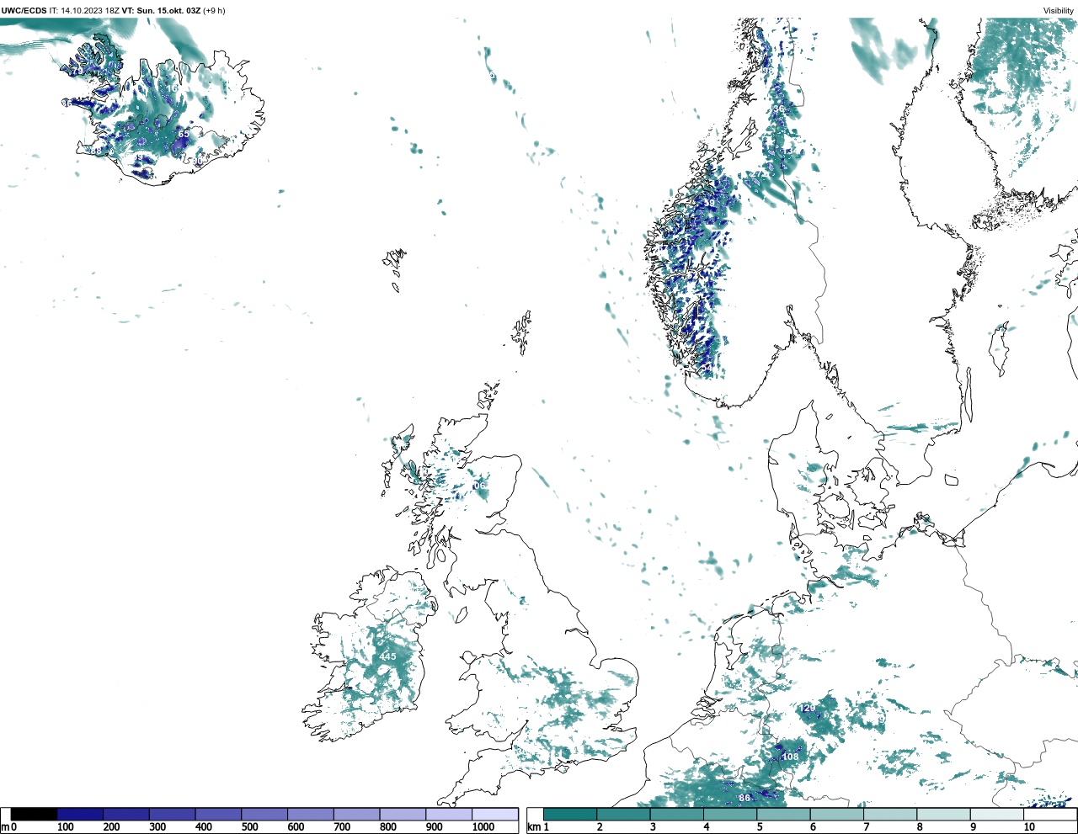Click the '108' visibility value on the map
Viewport: 1078px width, 834px height.
point(790,757)
